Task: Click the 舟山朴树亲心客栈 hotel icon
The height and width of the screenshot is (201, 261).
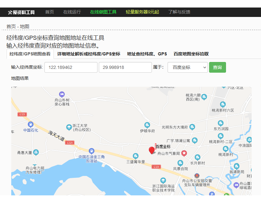Action: (61, 94)
